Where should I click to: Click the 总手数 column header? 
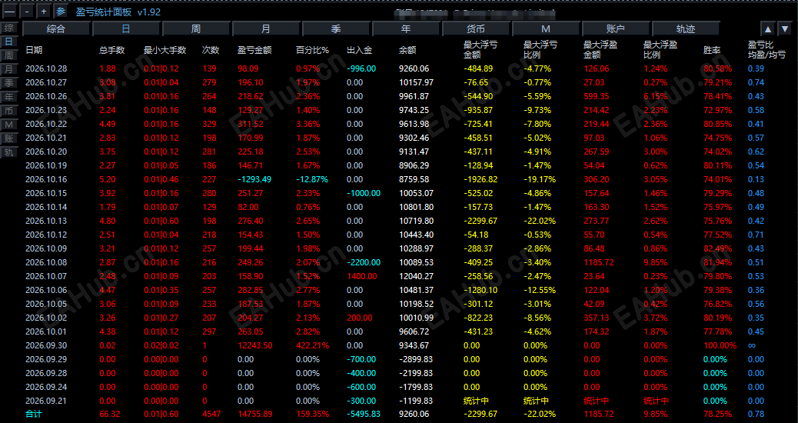tap(112, 50)
